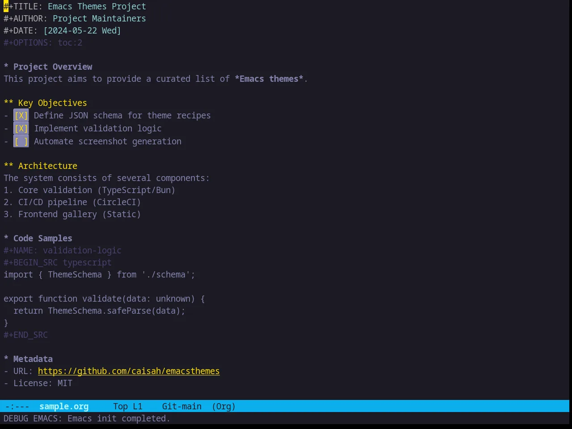Uncheck the 'Implement validation logic' checkbox
572x429 pixels.
point(21,129)
